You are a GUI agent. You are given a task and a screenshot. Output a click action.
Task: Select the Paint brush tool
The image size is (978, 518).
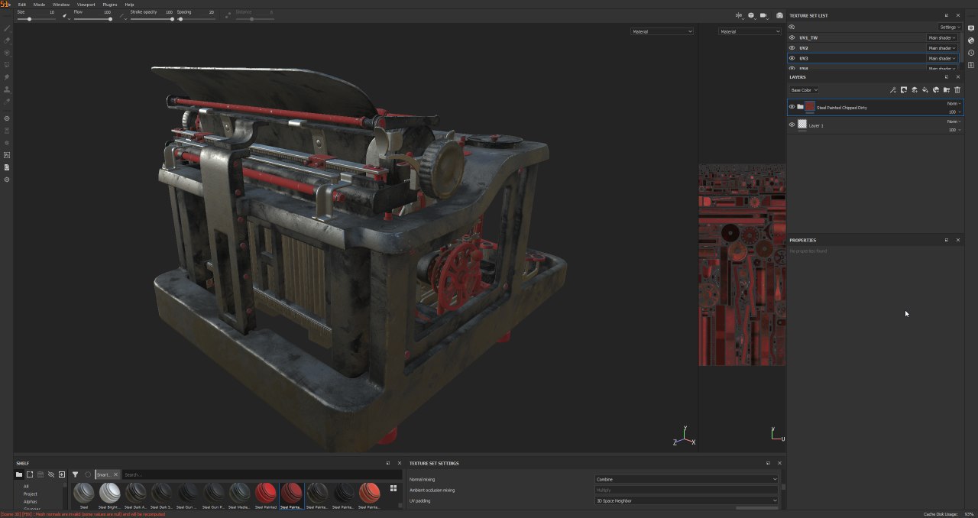click(x=7, y=28)
